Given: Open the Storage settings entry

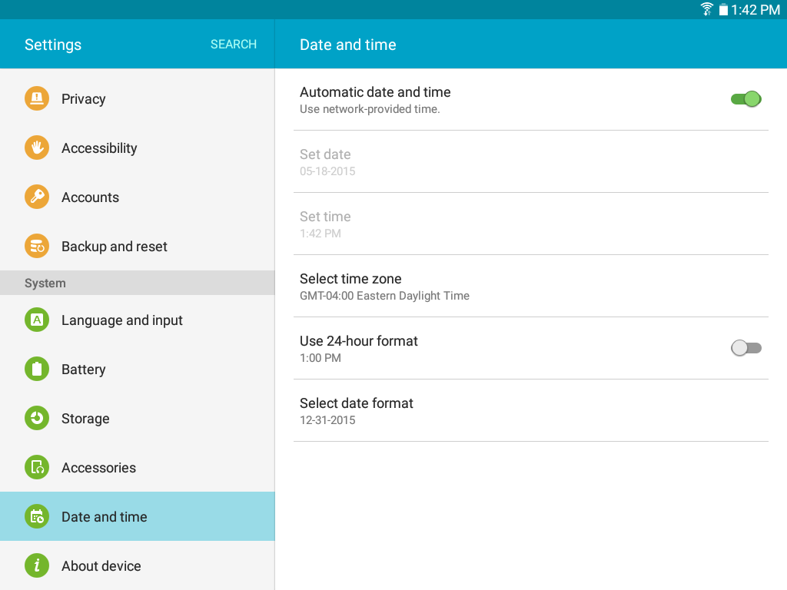Looking at the screenshot, I should [x=138, y=419].
